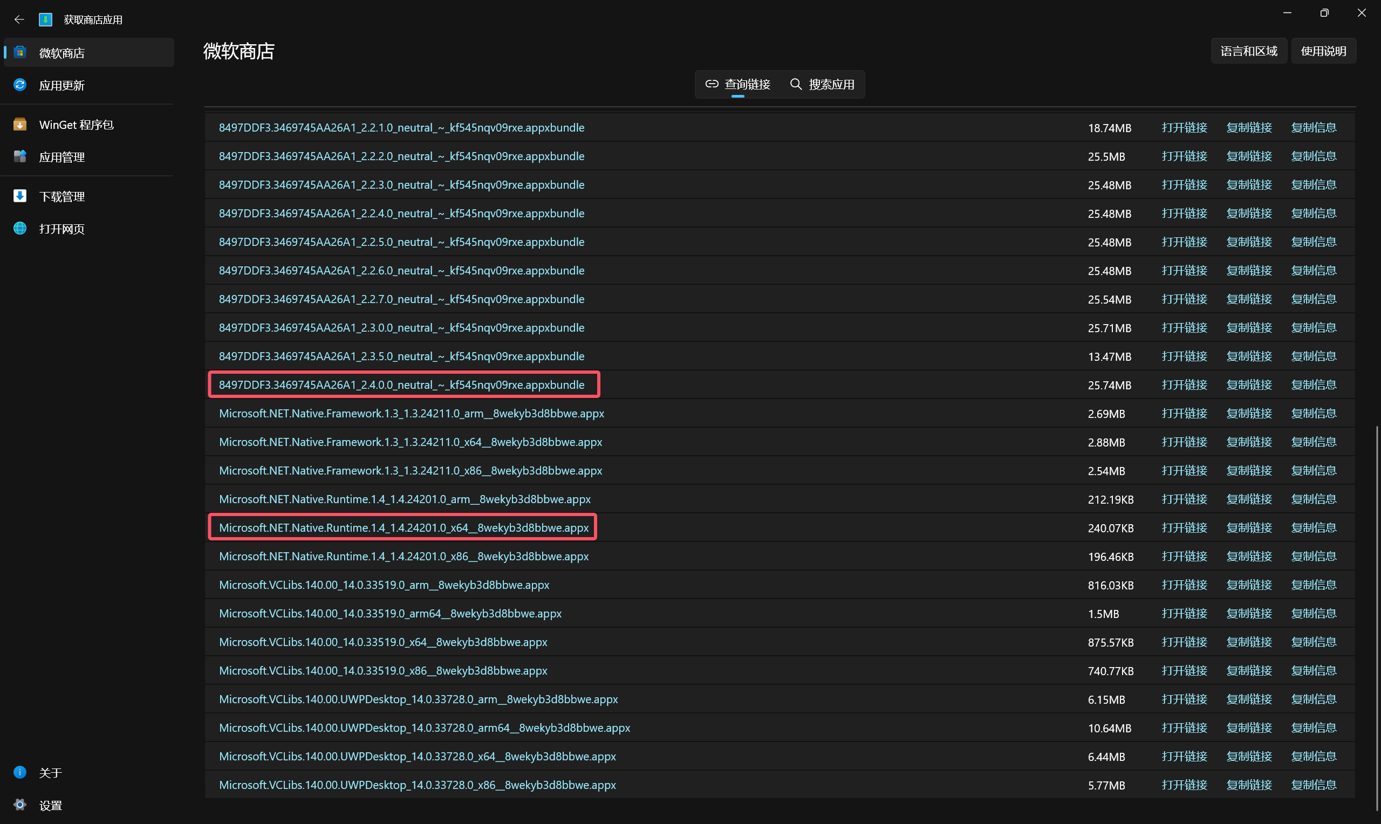
Task: Click the 240.07KB size value
Action: pos(1111,528)
